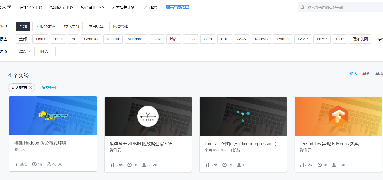Open the 难度 difficulty dropdown
Image resolution: width=383 pixels, height=180 pixels.
[25, 51]
